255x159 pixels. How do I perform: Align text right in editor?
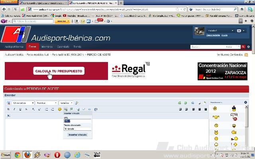coord(206,109)
